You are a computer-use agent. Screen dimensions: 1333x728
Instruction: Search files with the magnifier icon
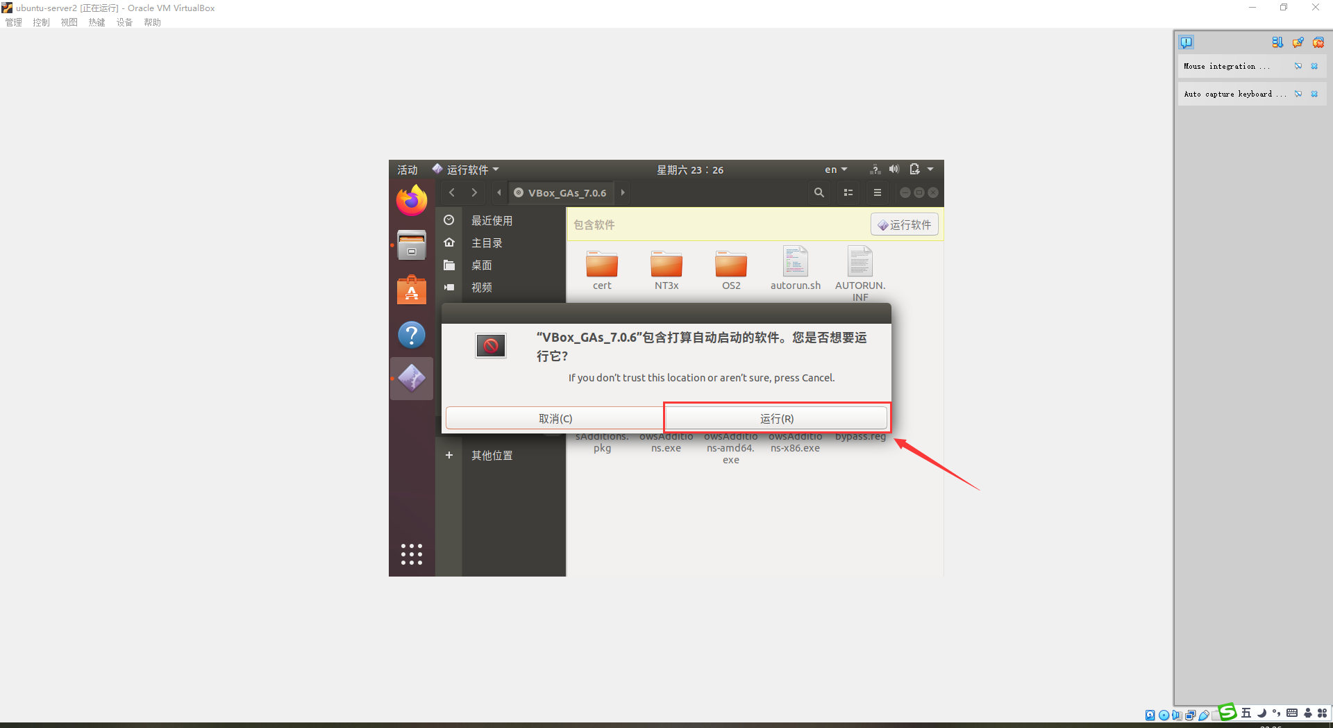tap(819, 192)
